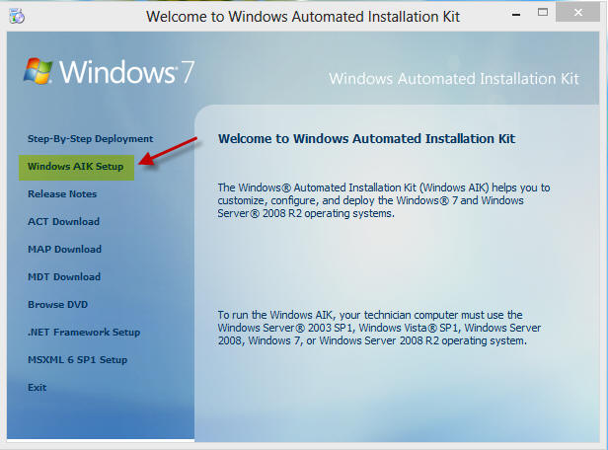Minimize the Installation Kit window
This screenshot has width=608, height=450.
coord(516,15)
